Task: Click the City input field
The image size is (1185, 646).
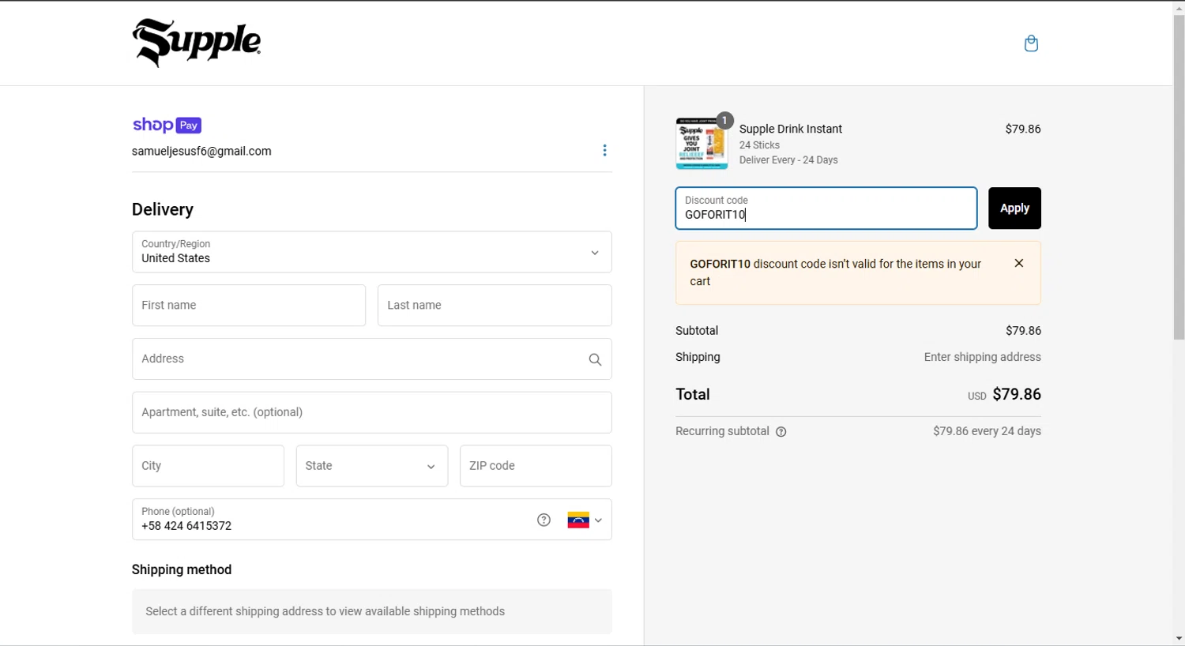Action: point(207,466)
